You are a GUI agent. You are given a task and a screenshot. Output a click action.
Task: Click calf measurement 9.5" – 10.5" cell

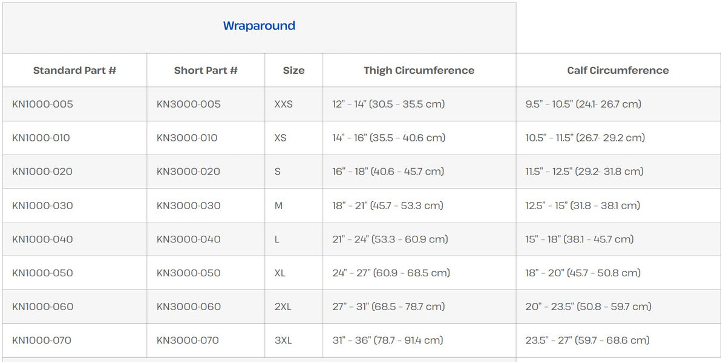(583, 104)
